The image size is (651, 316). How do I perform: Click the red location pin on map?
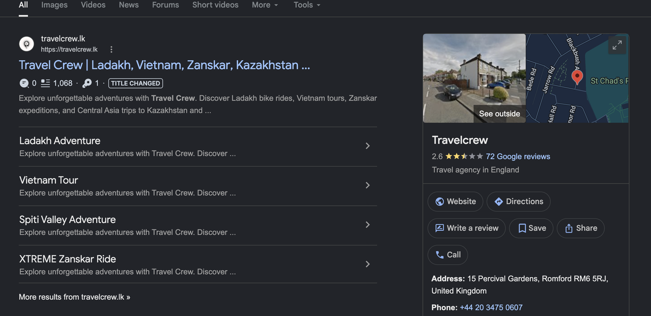[577, 77]
